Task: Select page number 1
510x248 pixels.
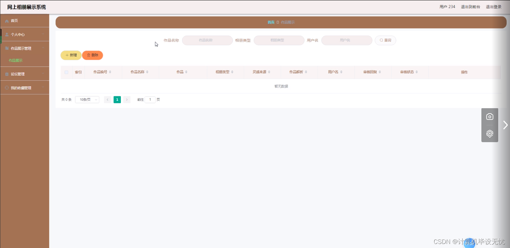Action: click(117, 99)
